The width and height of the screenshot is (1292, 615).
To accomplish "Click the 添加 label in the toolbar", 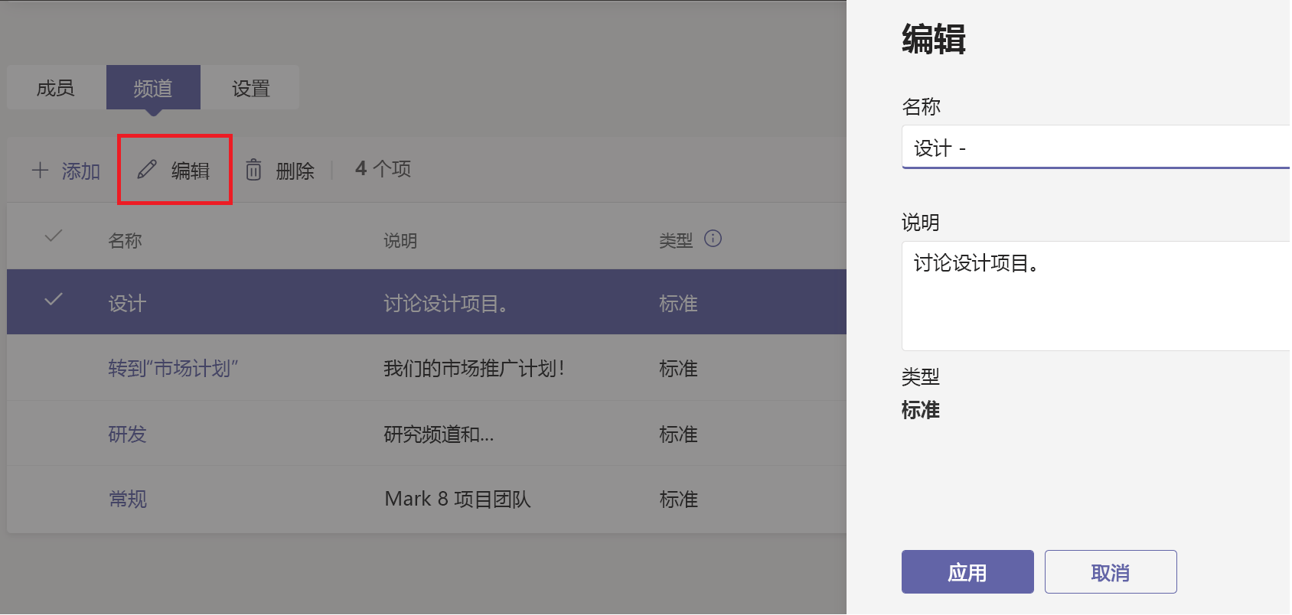I will 81,171.
